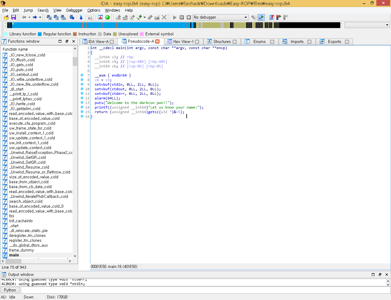The image size is (391, 300).
Task: Toggle breakpoint dot at line 13
Action: pyautogui.click(x=82, y=103)
